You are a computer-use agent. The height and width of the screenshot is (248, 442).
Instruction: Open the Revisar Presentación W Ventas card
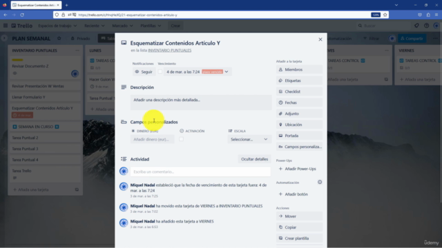point(45,86)
